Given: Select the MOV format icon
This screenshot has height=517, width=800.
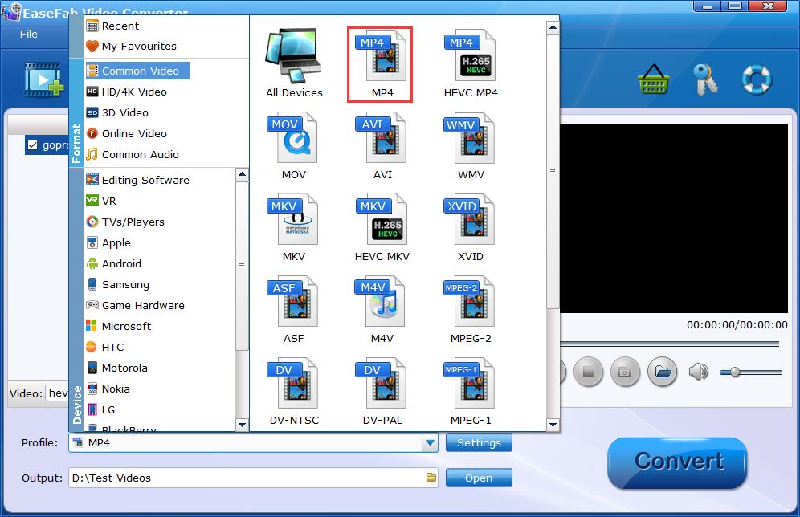Looking at the screenshot, I should pos(293,146).
